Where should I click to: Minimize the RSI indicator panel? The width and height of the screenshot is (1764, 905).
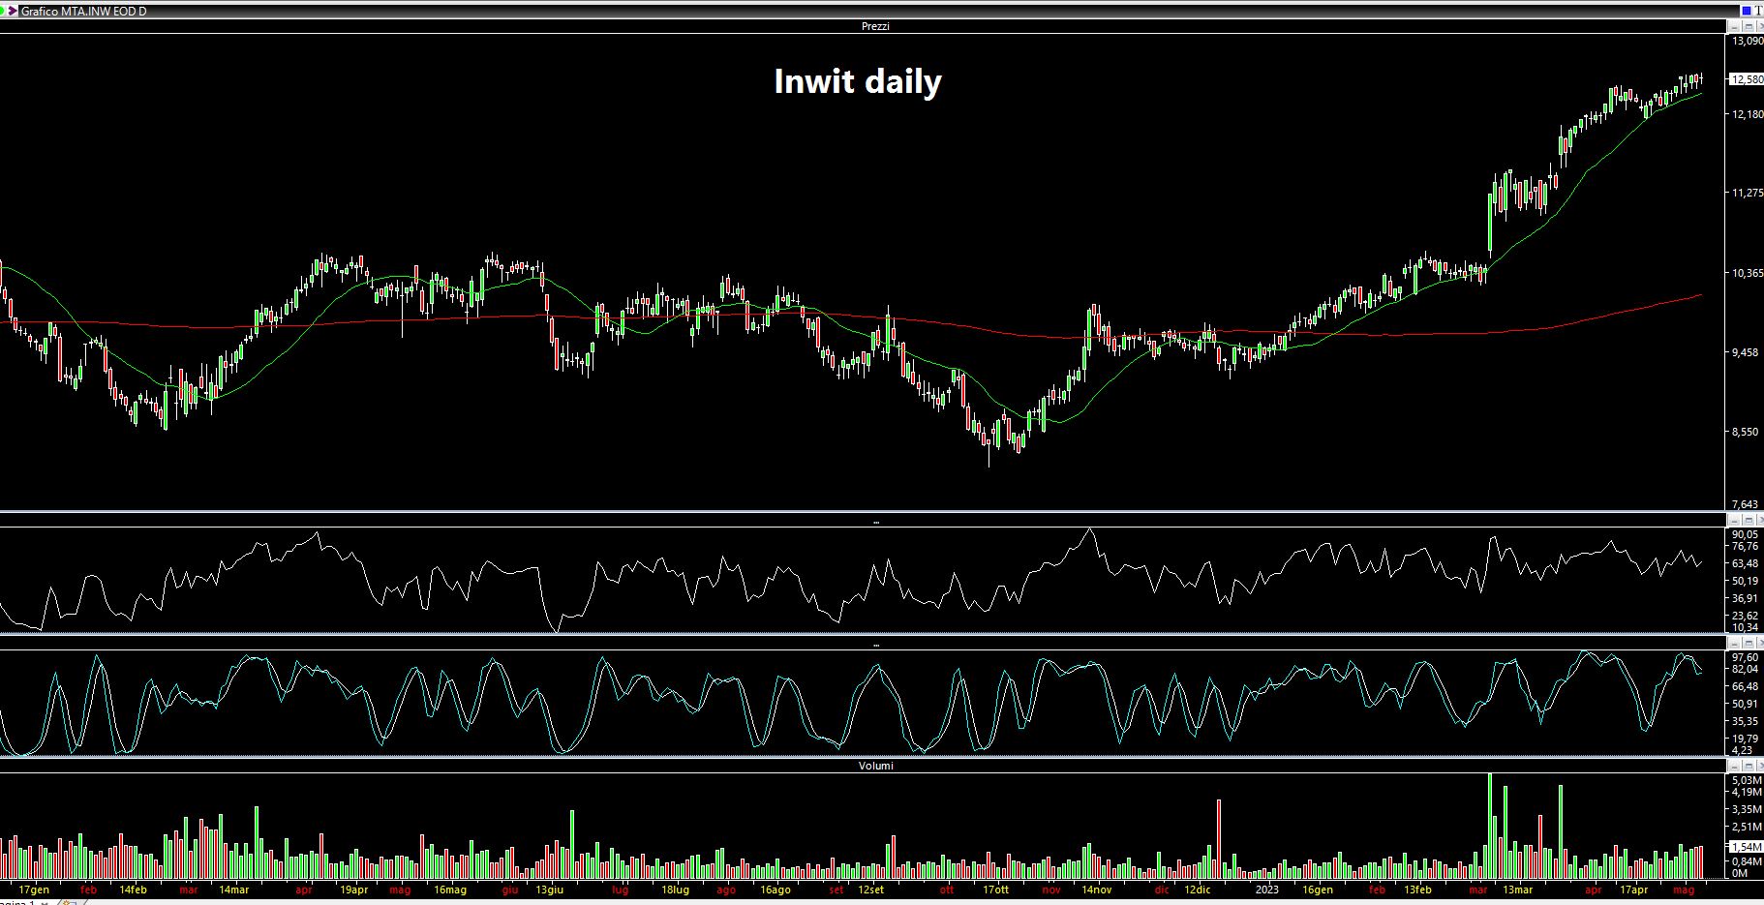coord(1734,521)
